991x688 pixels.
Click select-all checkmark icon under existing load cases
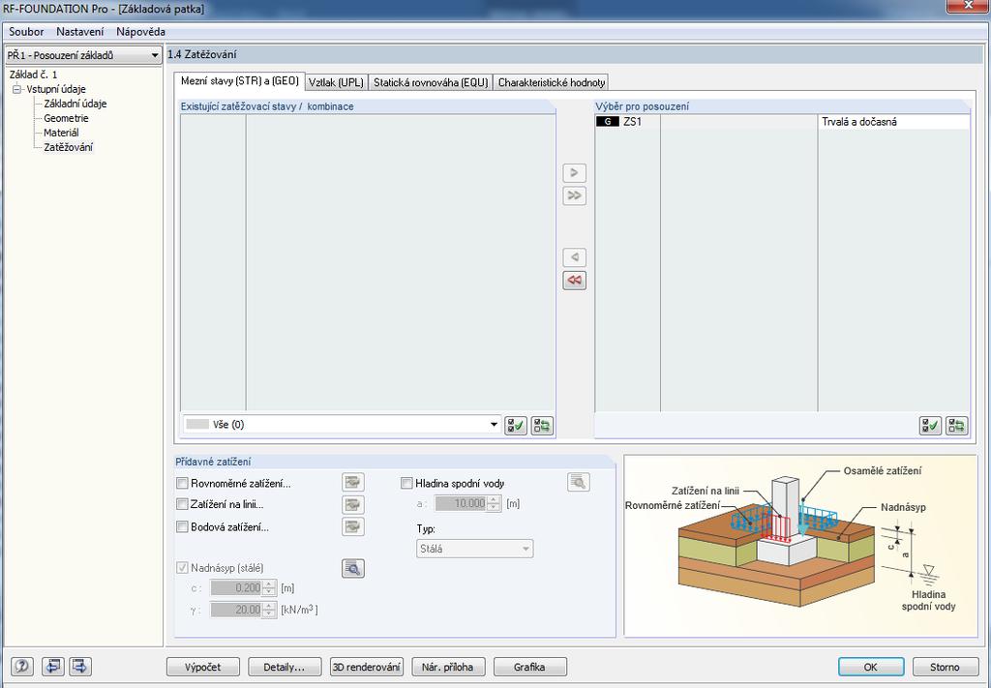click(x=516, y=425)
